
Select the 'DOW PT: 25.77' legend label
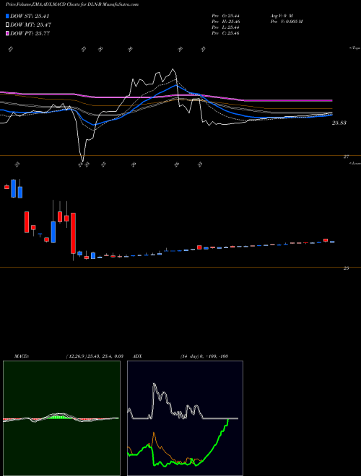click(x=30, y=33)
